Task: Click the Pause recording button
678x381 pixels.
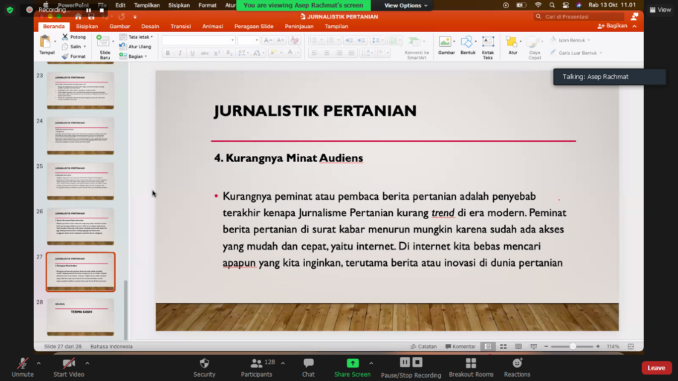Action: coord(405,362)
